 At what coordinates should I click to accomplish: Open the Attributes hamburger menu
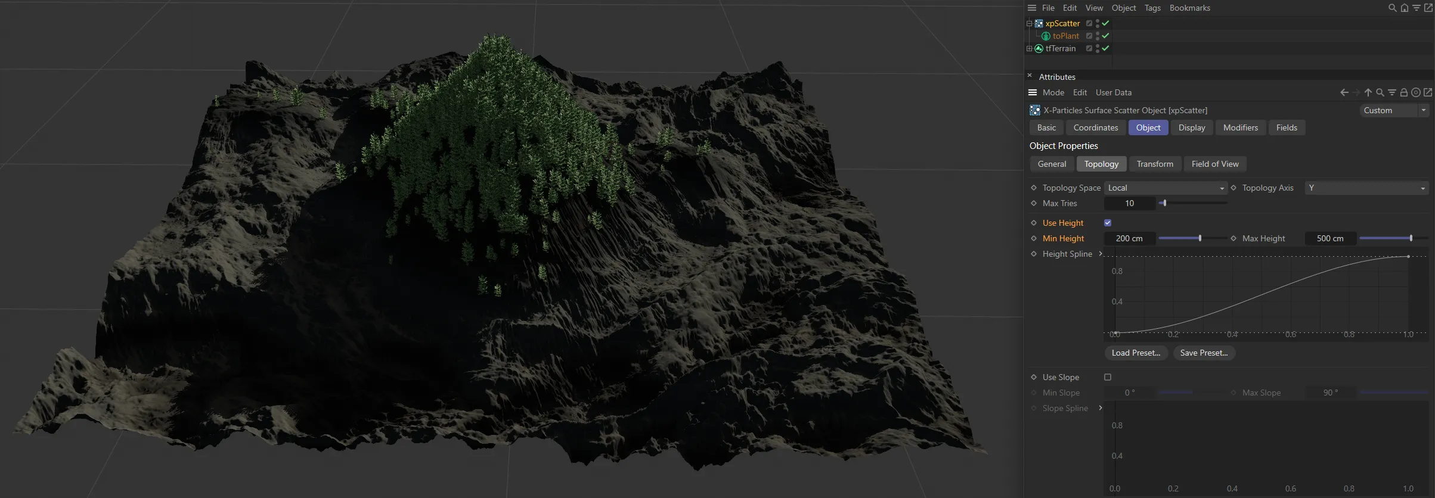click(x=1033, y=92)
